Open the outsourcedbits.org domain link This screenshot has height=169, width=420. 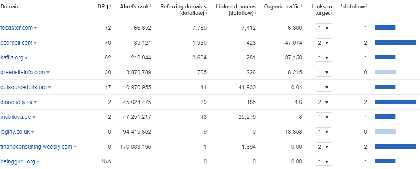[x=23, y=87]
